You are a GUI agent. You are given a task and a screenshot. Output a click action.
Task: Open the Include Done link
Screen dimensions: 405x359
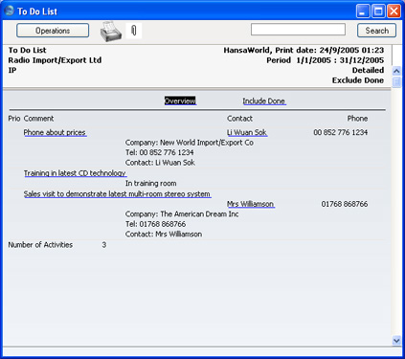coord(264,101)
